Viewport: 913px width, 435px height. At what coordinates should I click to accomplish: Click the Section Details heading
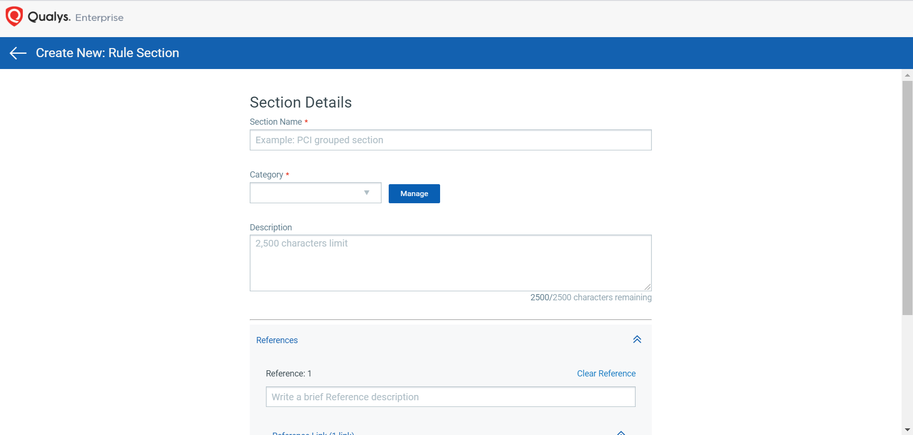click(x=301, y=102)
